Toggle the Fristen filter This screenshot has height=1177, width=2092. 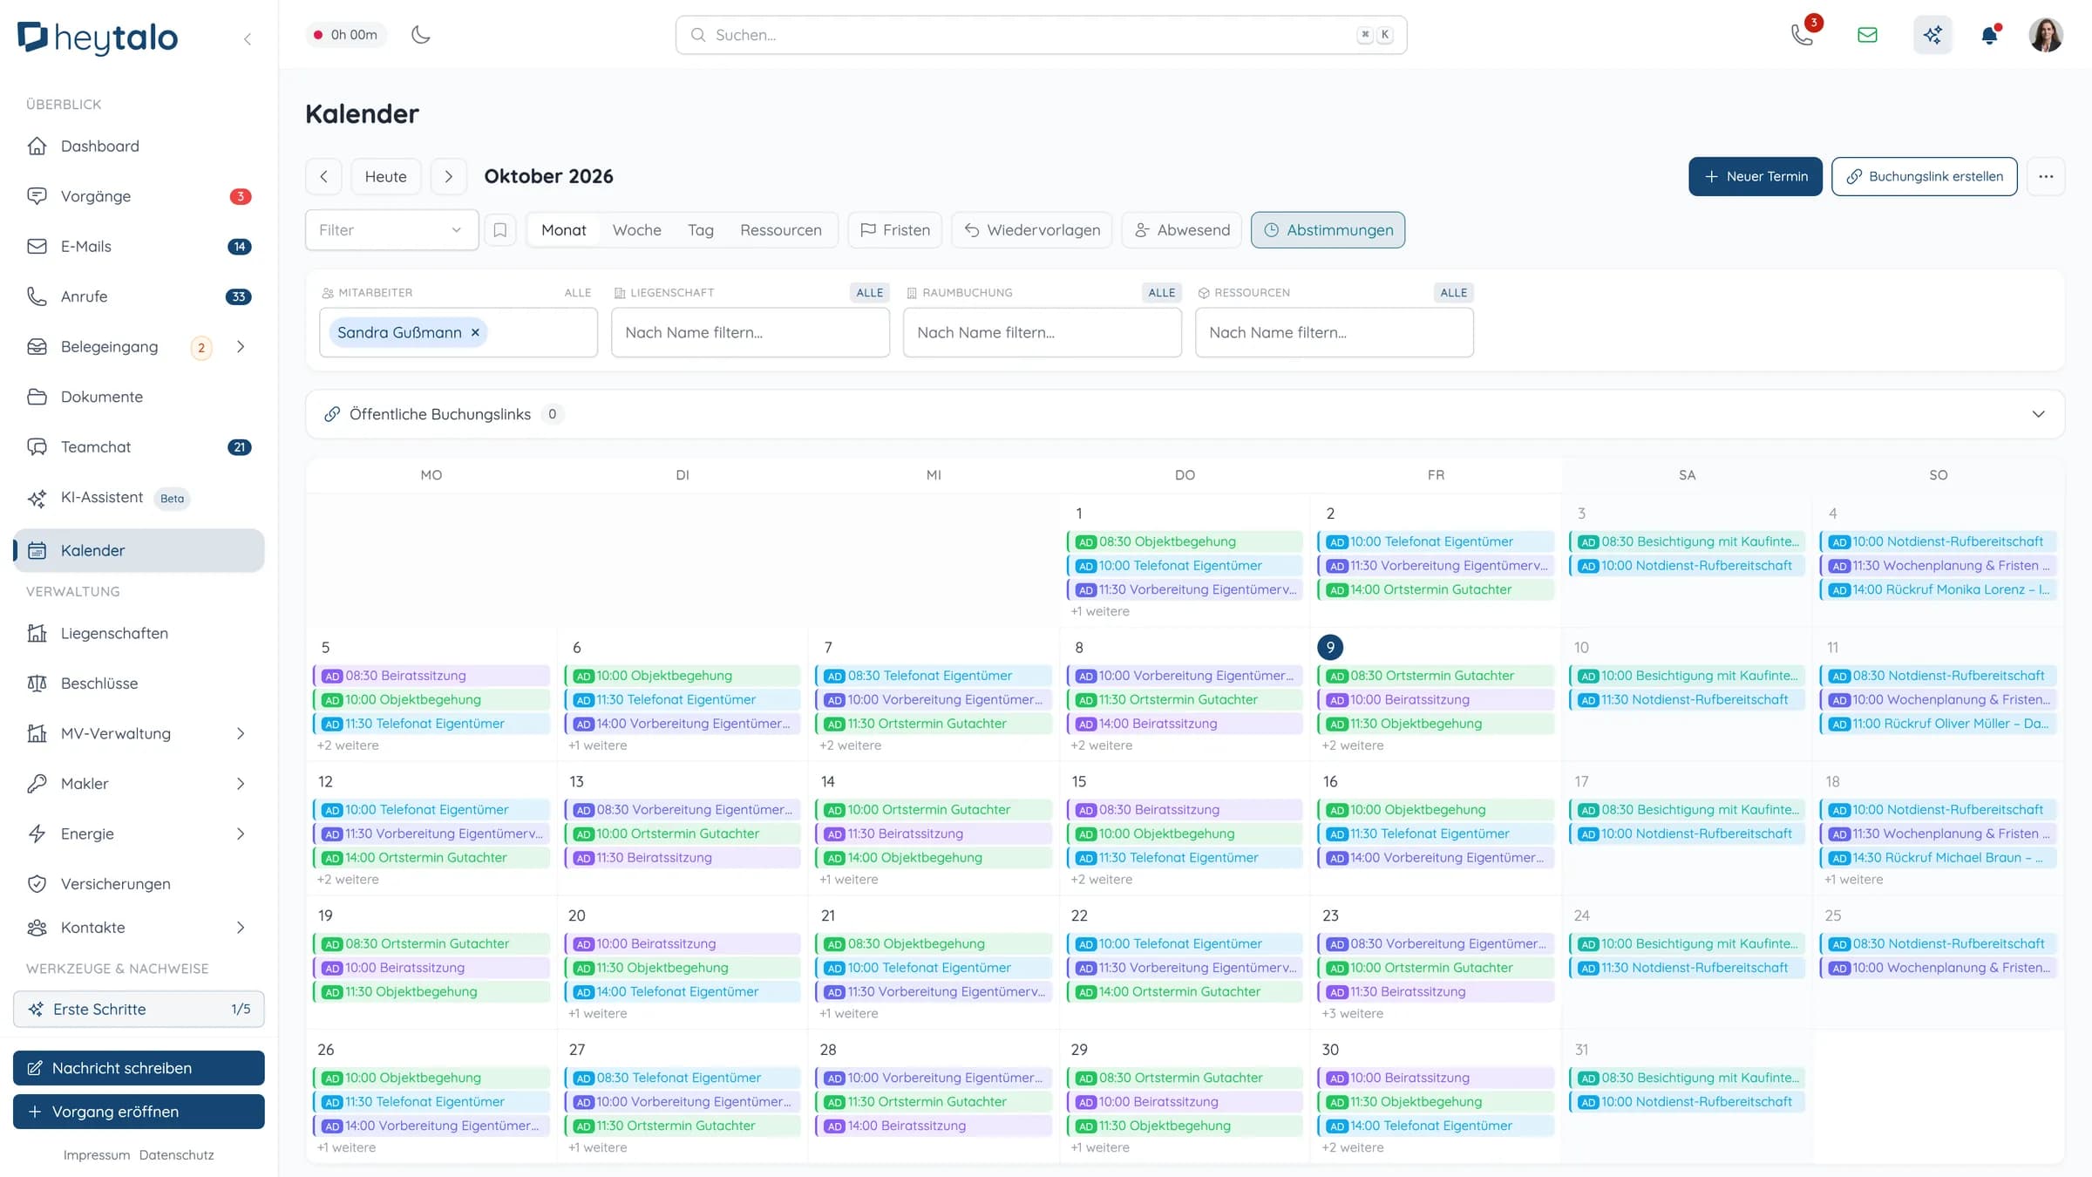coord(894,230)
